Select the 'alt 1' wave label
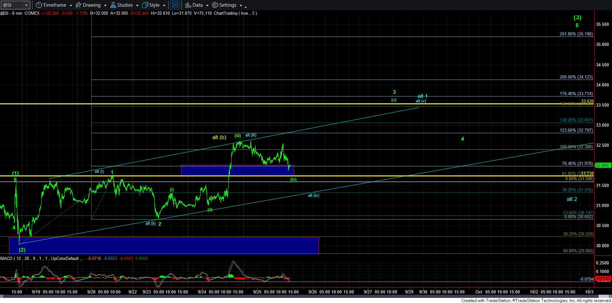This screenshot has width=612, height=303. (422, 96)
